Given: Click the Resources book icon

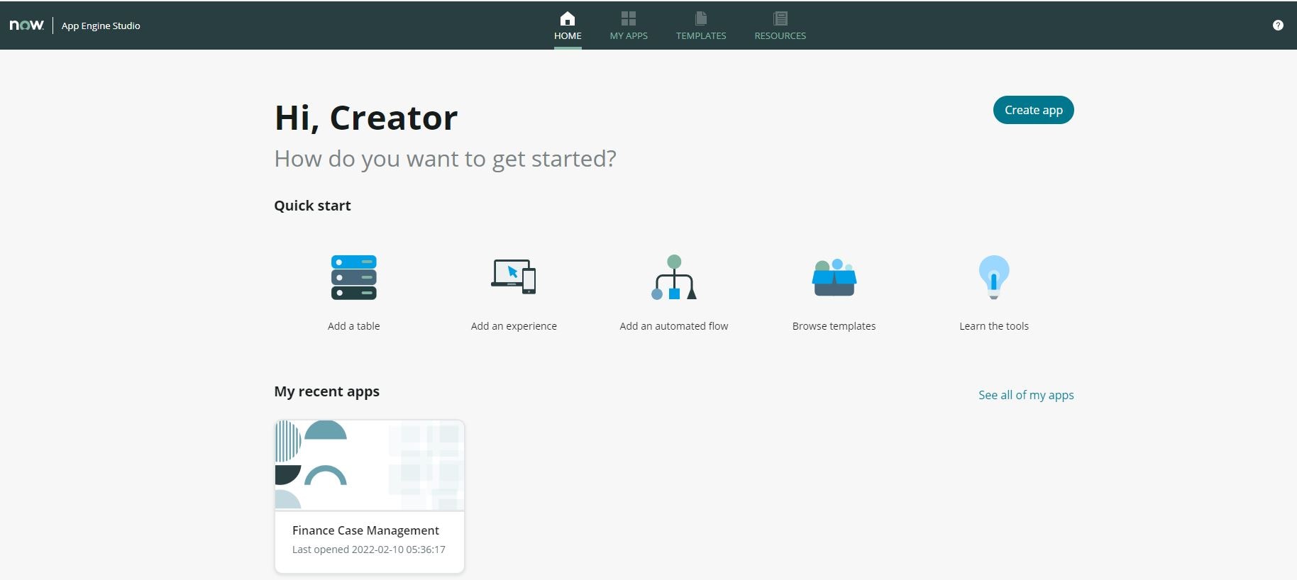Looking at the screenshot, I should (780, 18).
